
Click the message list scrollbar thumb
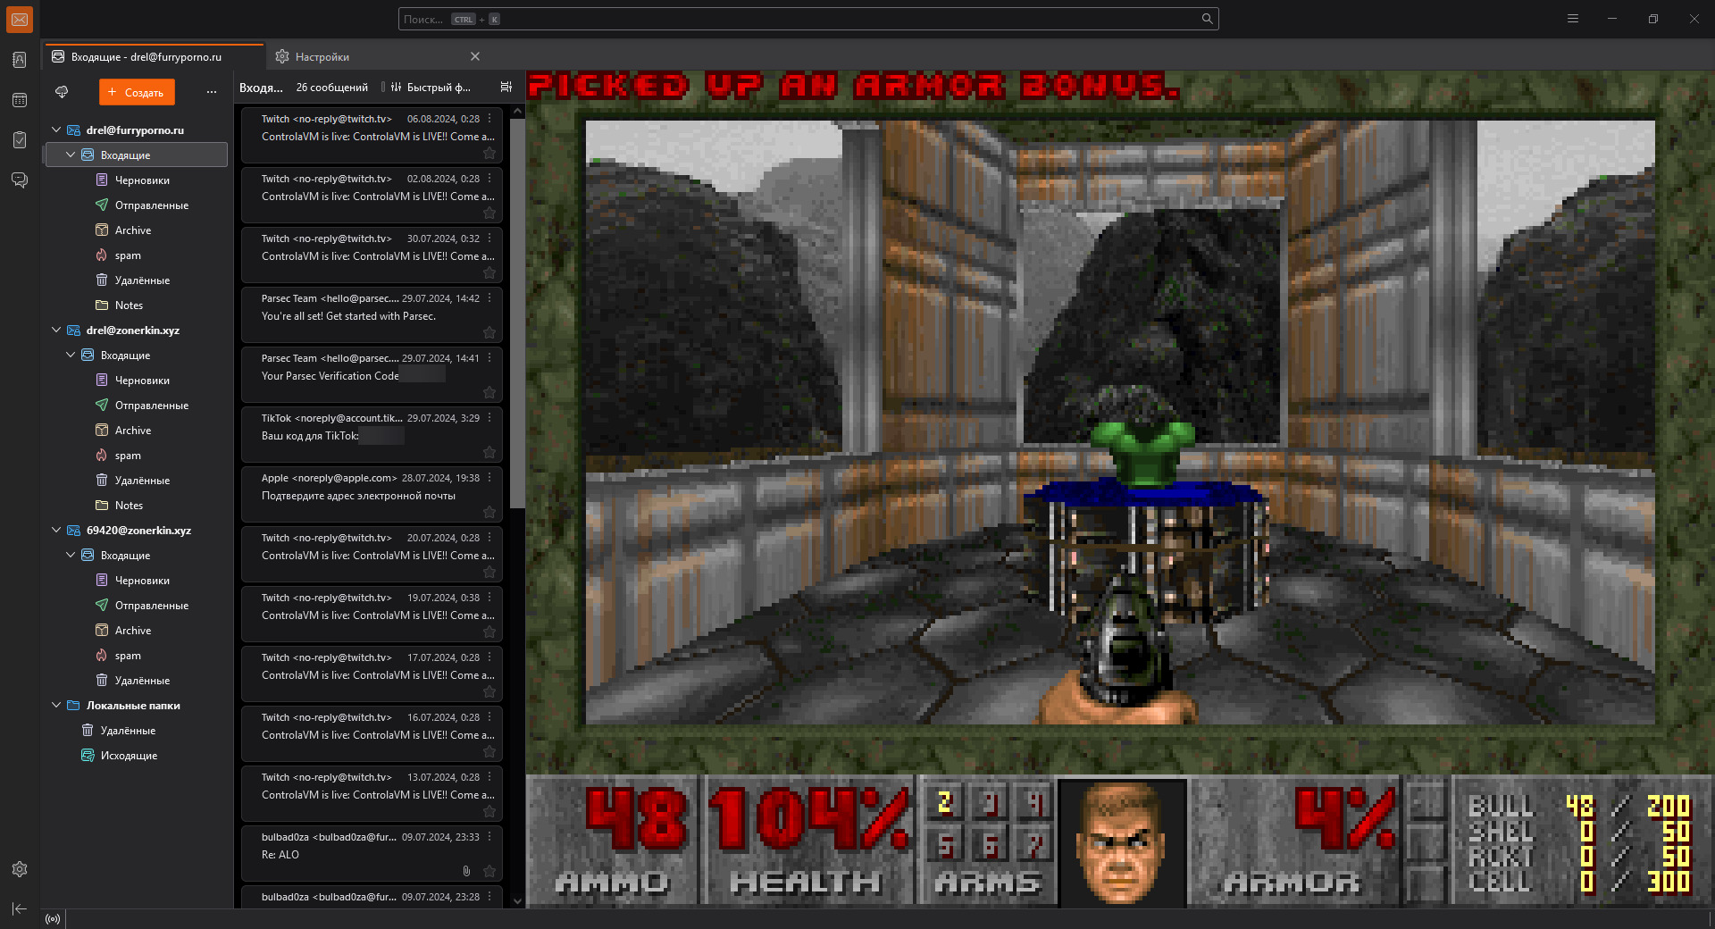point(517,313)
